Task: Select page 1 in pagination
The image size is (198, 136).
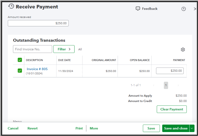Action: (x=166, y=85)
